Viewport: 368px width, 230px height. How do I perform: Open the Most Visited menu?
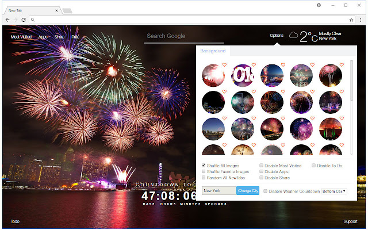(x=21, y=37)
